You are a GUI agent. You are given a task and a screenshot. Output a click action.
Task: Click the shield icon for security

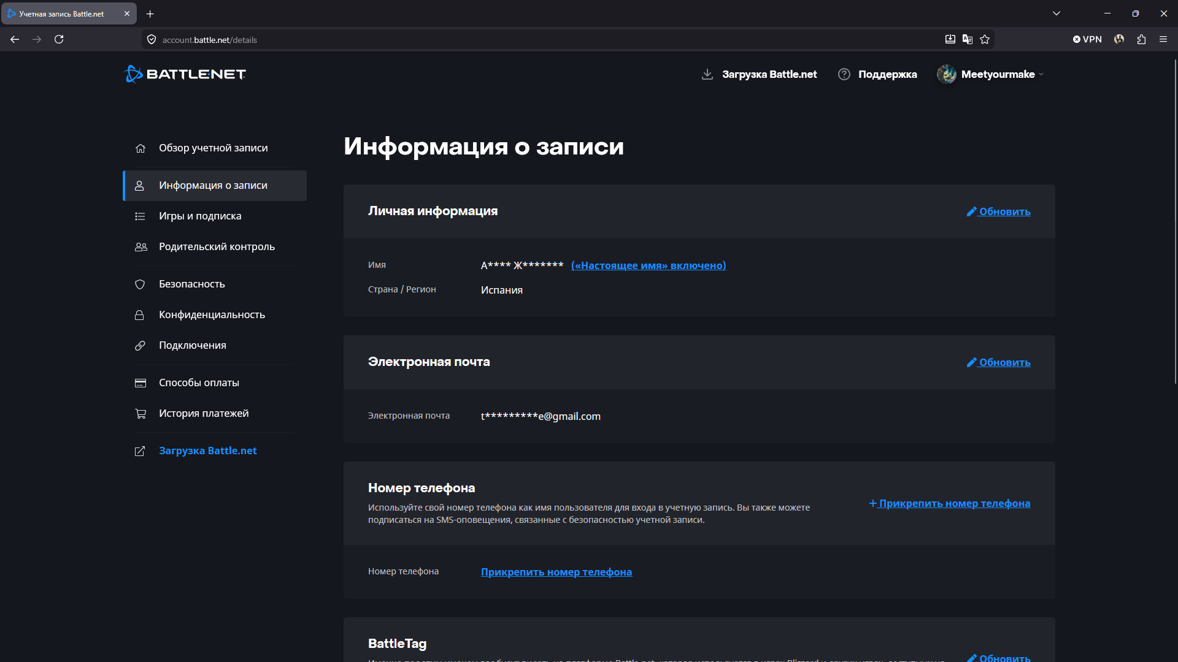[140, 284]
